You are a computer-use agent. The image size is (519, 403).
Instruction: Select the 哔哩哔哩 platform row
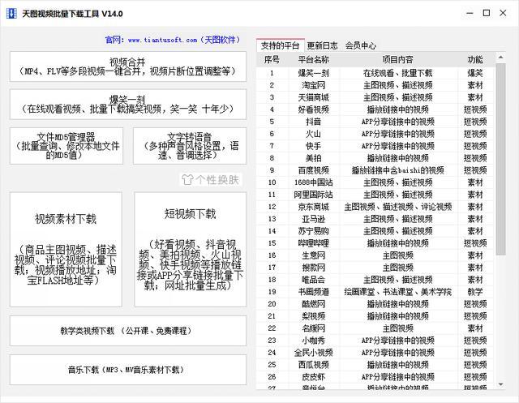(x=375, y=243)
